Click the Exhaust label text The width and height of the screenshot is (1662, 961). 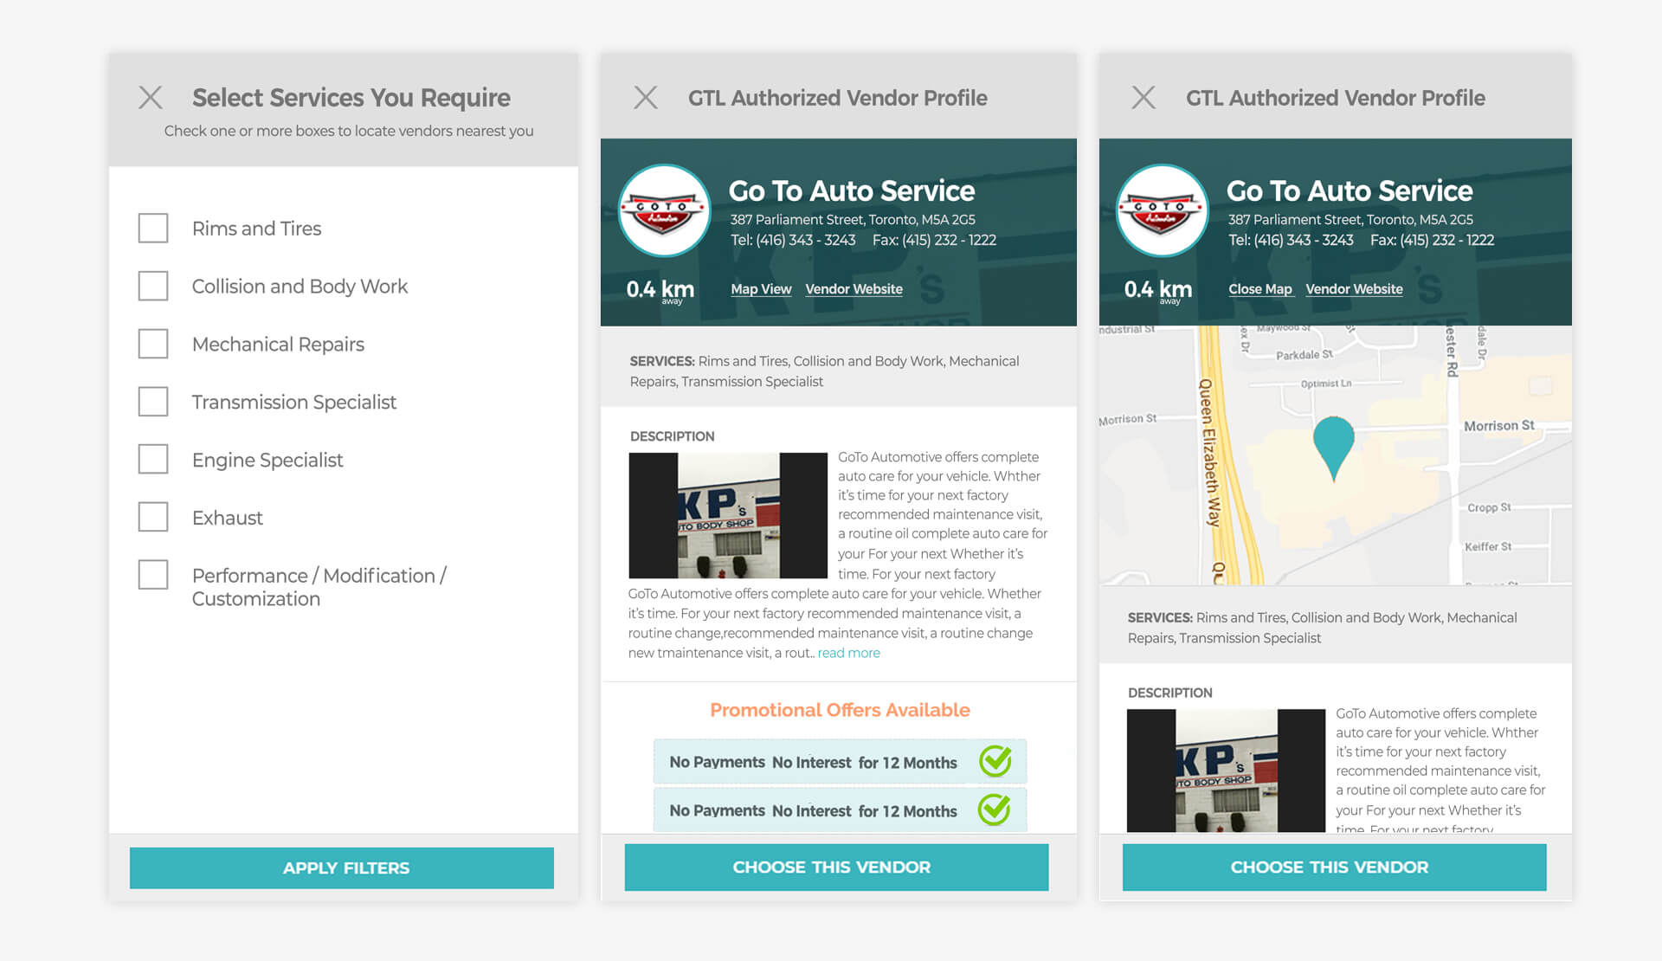[227, 518]
